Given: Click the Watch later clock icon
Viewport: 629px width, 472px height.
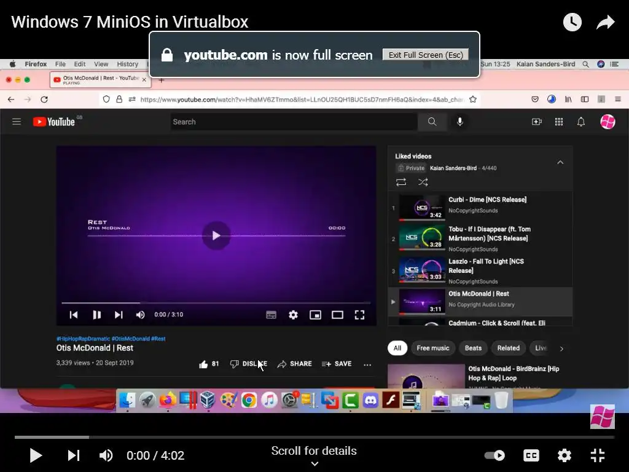Looking at the screenshot, I should pyautogui.click(x=572, y=22).
